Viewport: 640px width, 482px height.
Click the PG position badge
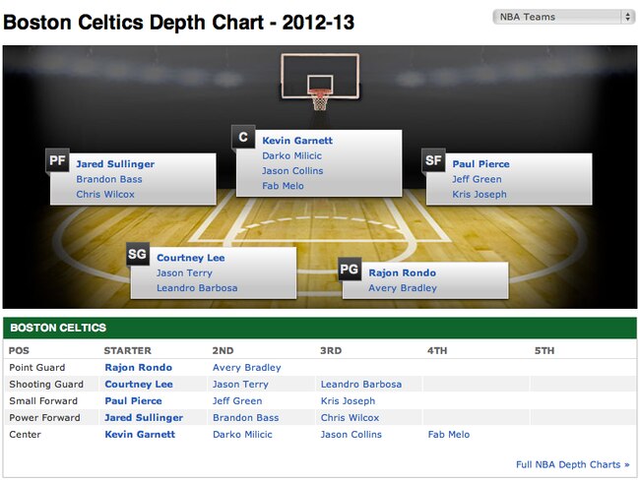(350, 270)
